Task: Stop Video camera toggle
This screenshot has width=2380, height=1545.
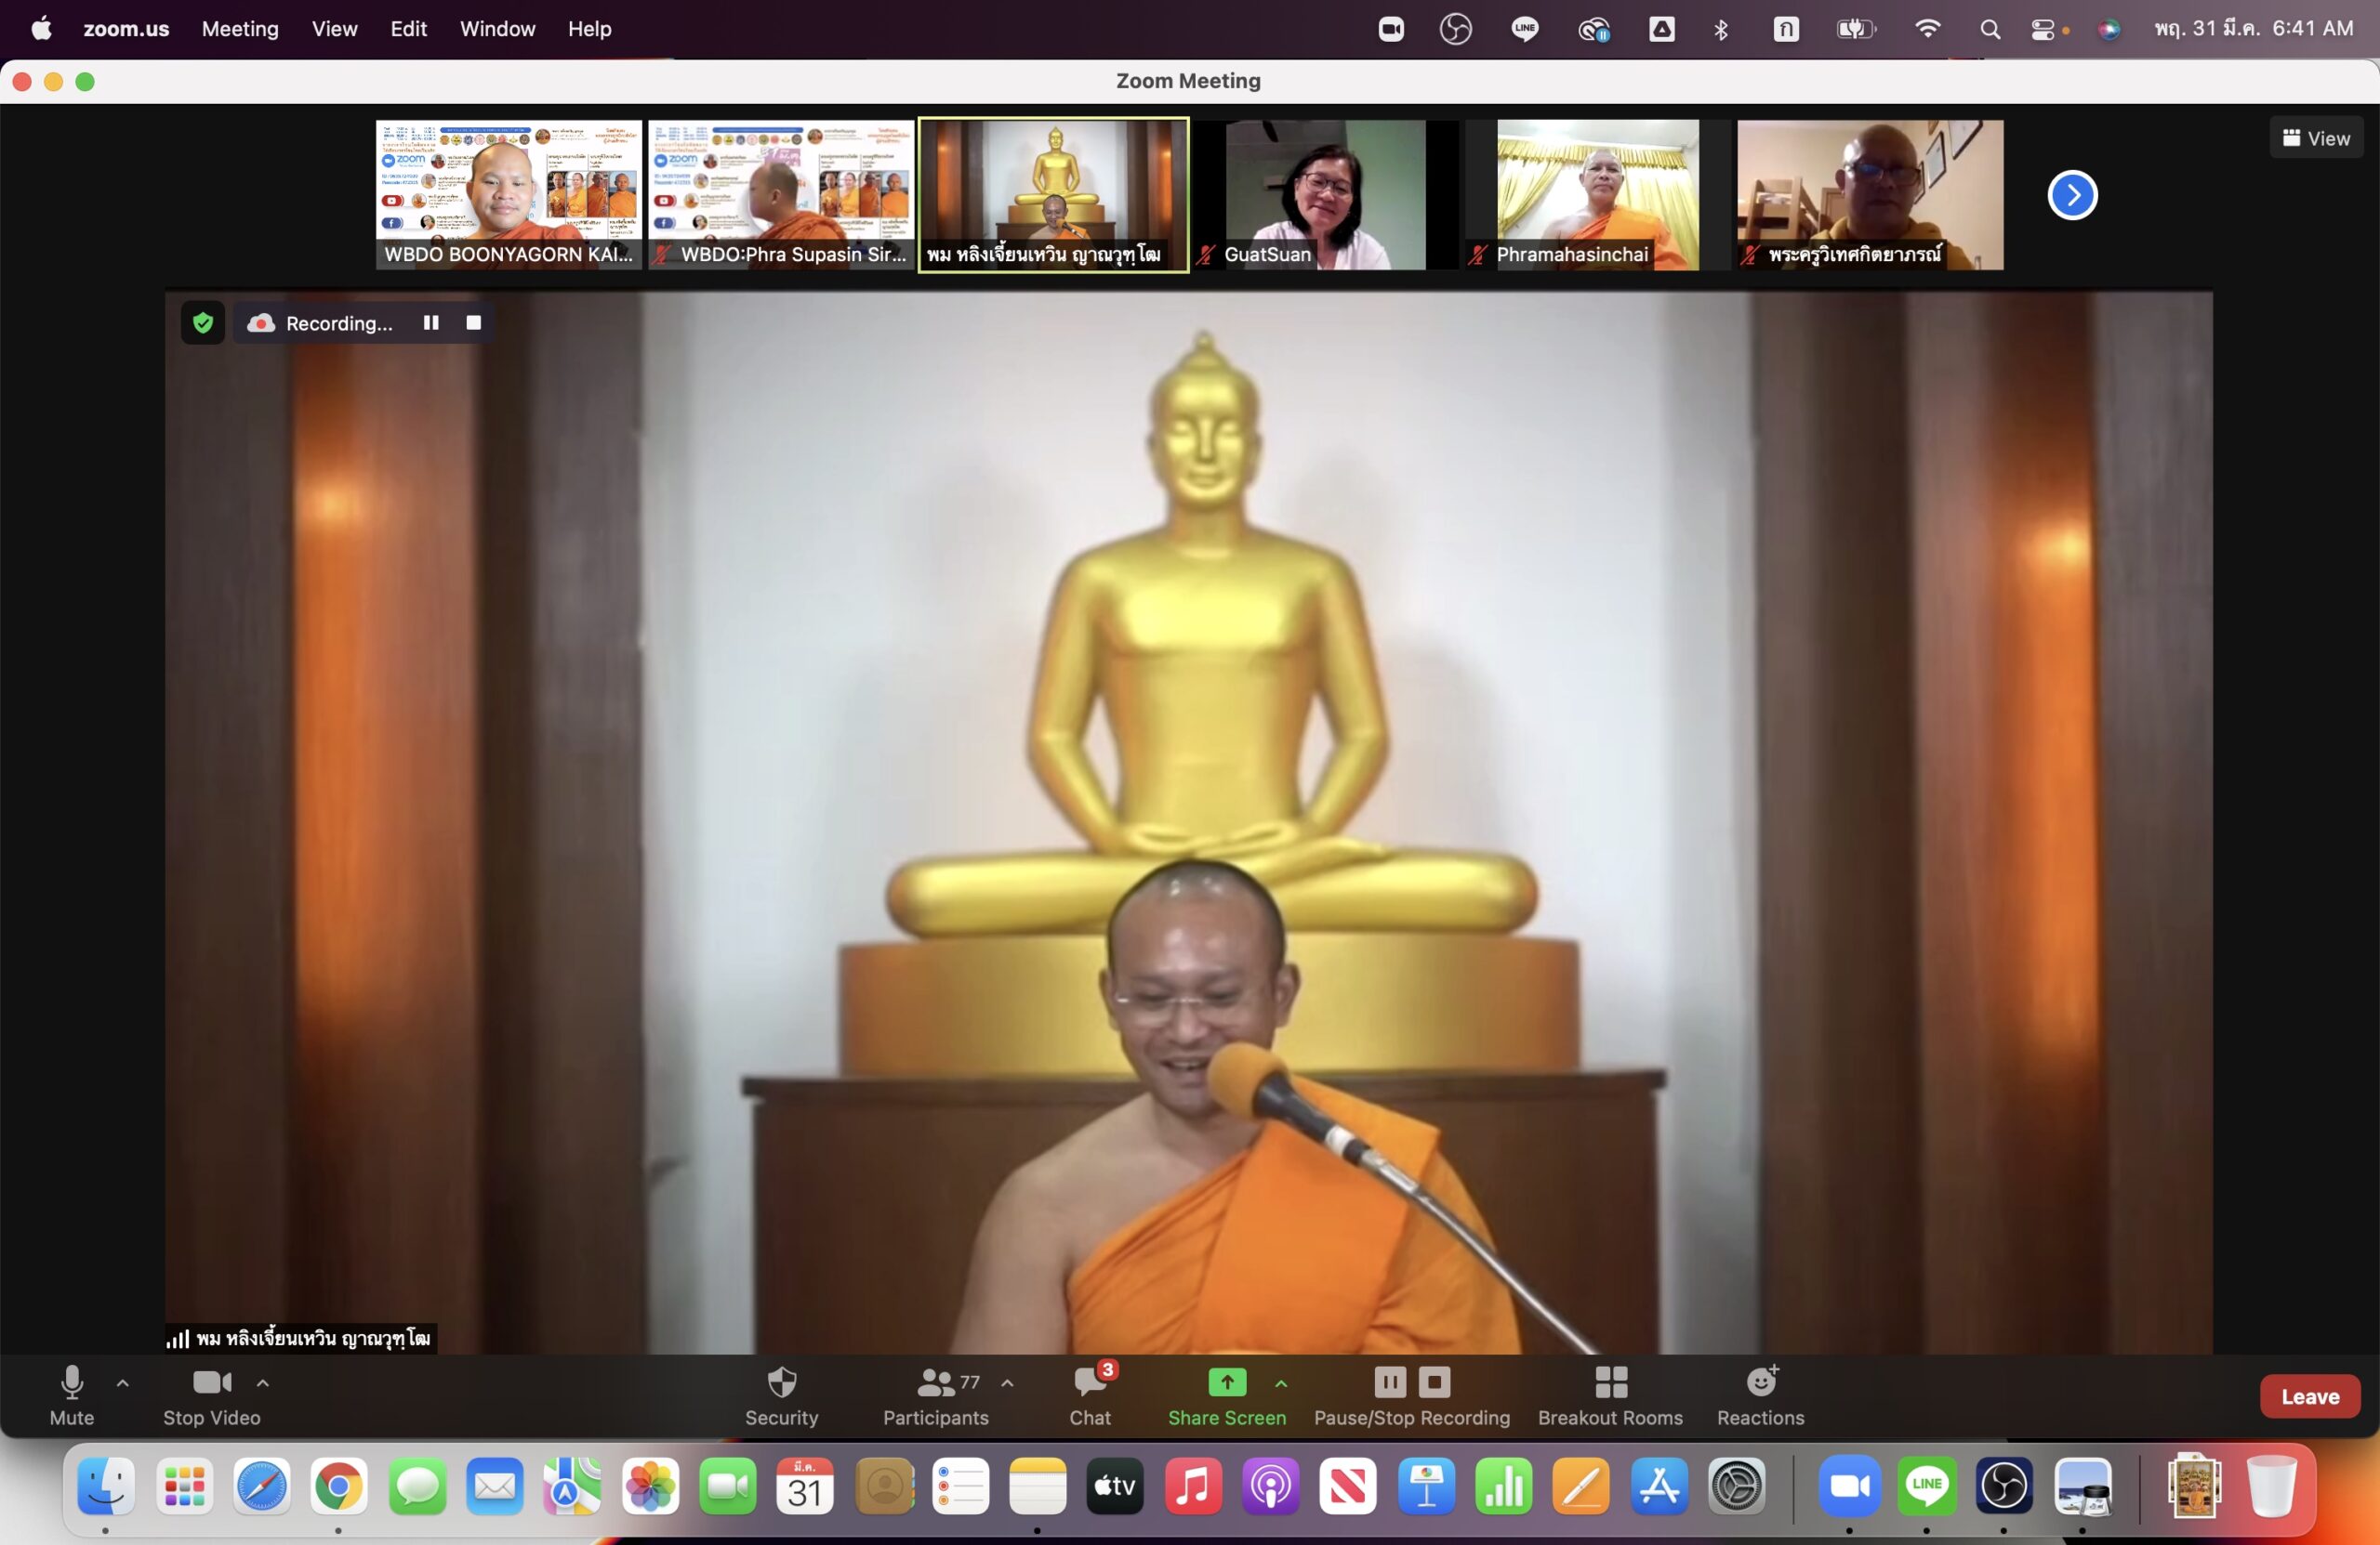Action: tap(211, 1383)
